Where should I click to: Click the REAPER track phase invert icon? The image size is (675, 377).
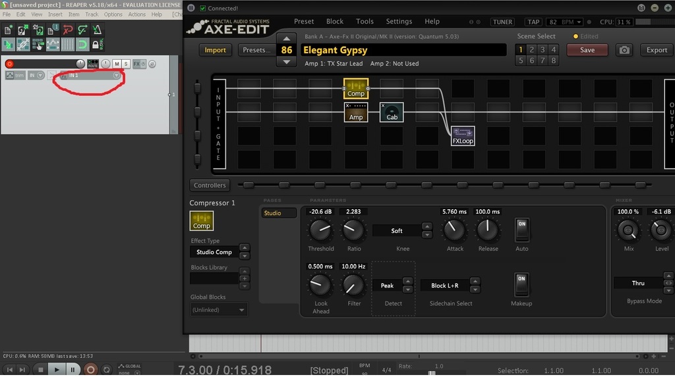pos(152,64)
